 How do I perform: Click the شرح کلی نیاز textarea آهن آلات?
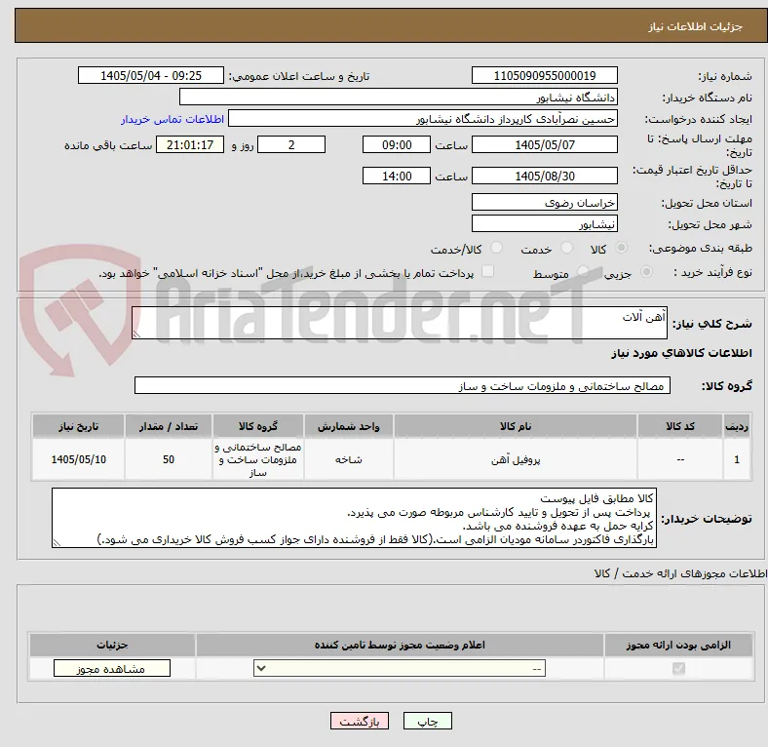400,323
